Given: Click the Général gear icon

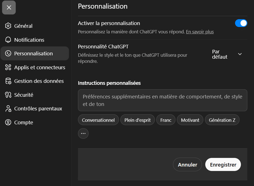Looking at the screenshot, I should point(8,26).
